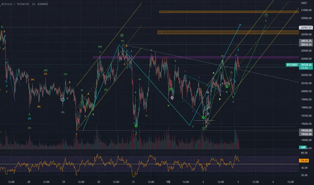Select the white circle marker on the chart
Screen dimensions: 314x185
[x=172, y=98]
